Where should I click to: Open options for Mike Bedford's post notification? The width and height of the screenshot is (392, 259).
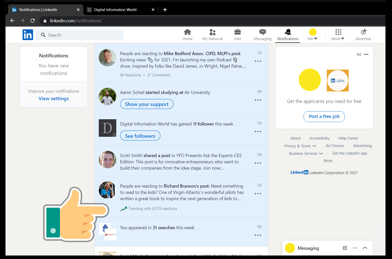[x=258, y=61]
